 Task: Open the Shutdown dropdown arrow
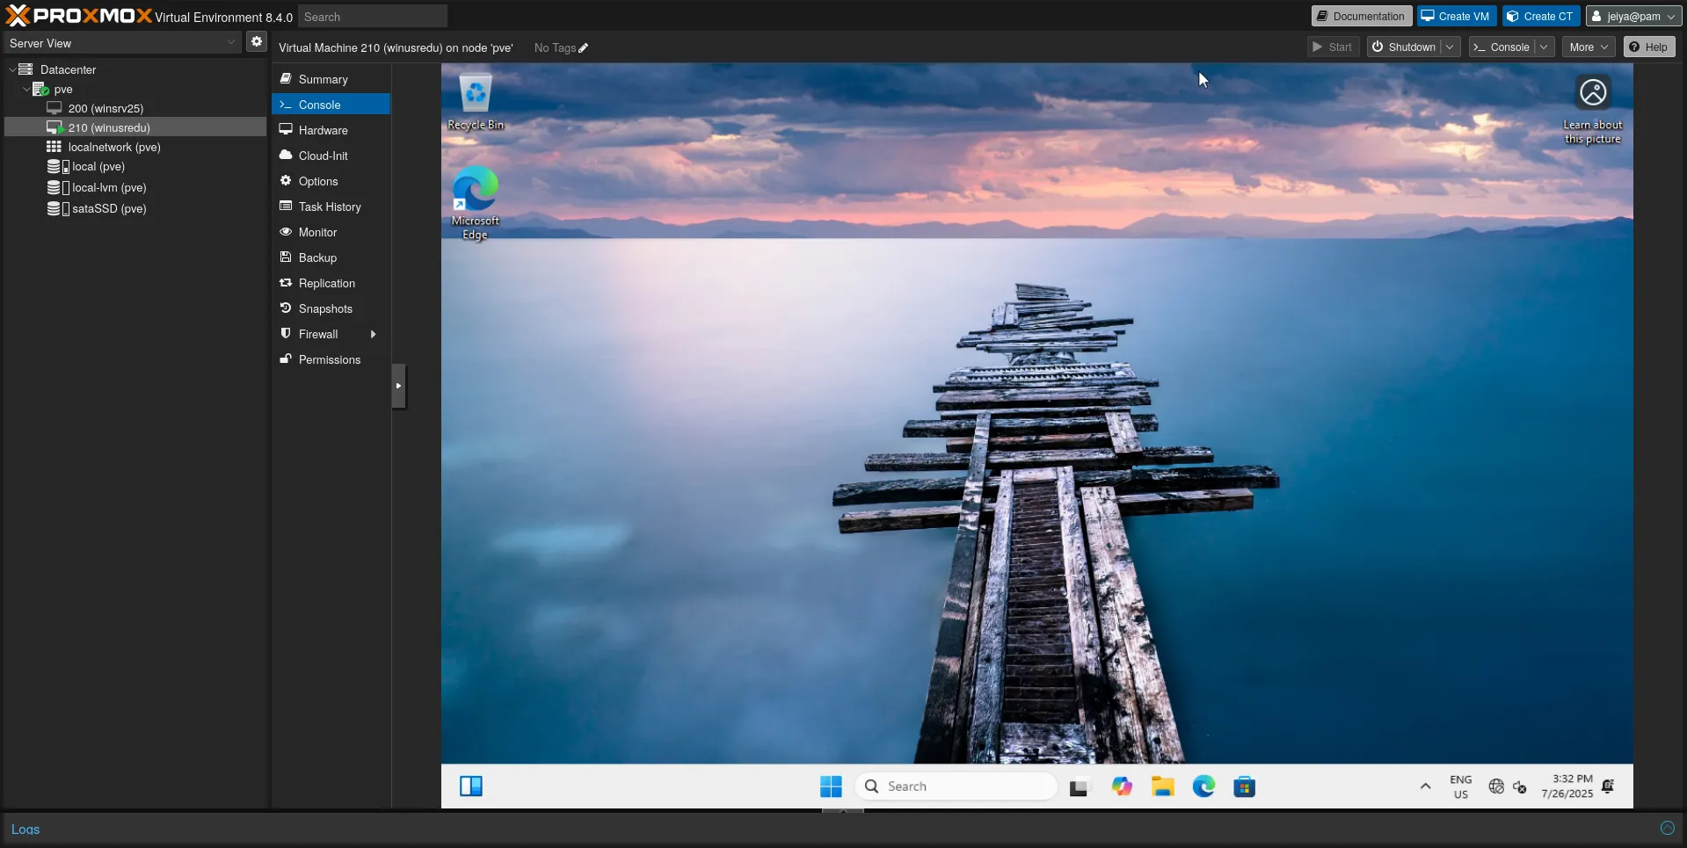[x=1451, y=47]
